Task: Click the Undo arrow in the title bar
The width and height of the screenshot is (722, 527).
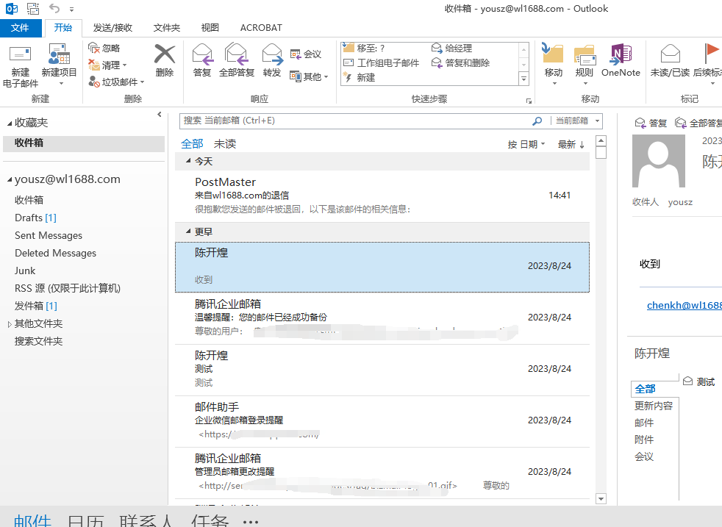Action: (54, 8)
